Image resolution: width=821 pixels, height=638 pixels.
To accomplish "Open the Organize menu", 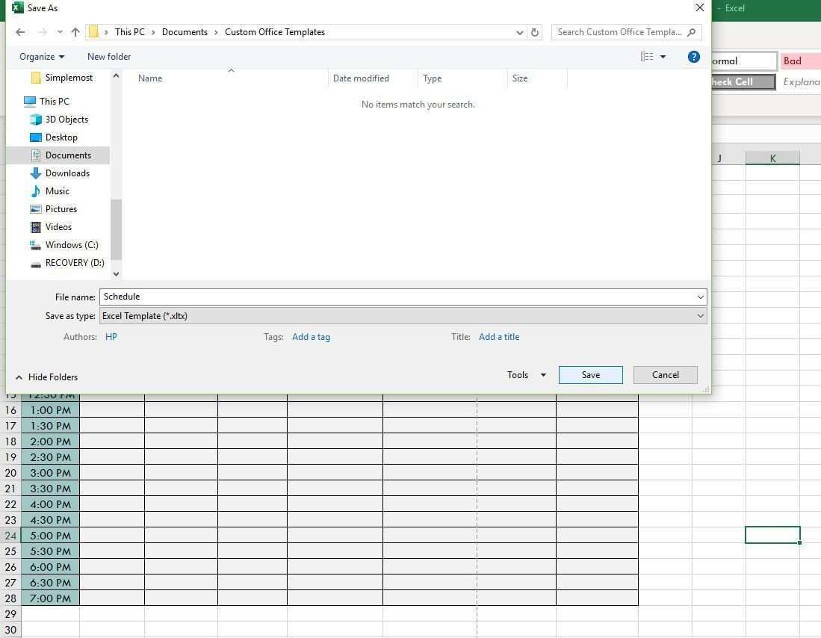I will pyautogui.click(x=41, y=57).
